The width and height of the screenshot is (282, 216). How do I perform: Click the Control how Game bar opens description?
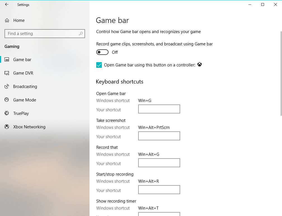point(148,32)
